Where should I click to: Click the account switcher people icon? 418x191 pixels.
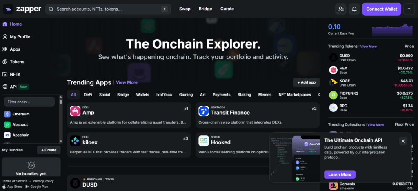(x=340, y=9)
